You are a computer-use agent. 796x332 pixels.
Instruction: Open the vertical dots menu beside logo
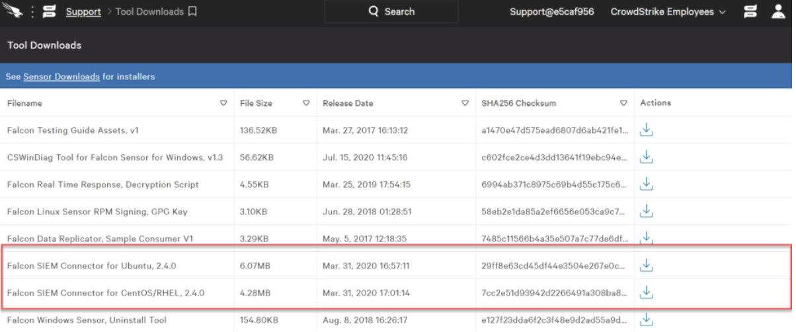click(x=32, y=11)
